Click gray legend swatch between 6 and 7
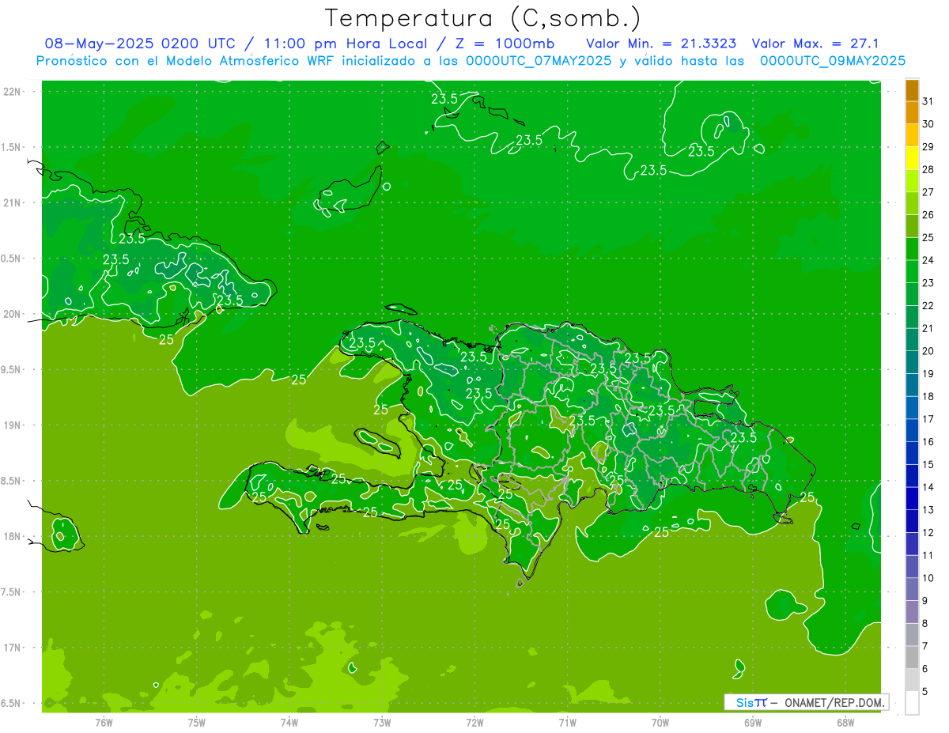The height and width of the screenshot is (733, 949). 912,657
